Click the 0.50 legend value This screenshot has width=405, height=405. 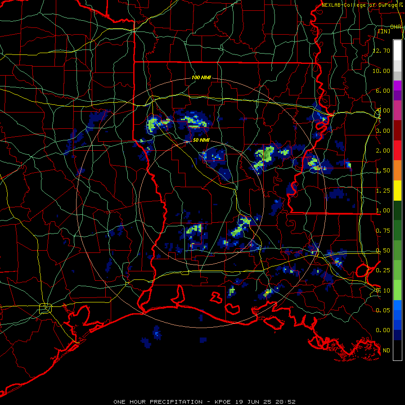click(383, 251)
